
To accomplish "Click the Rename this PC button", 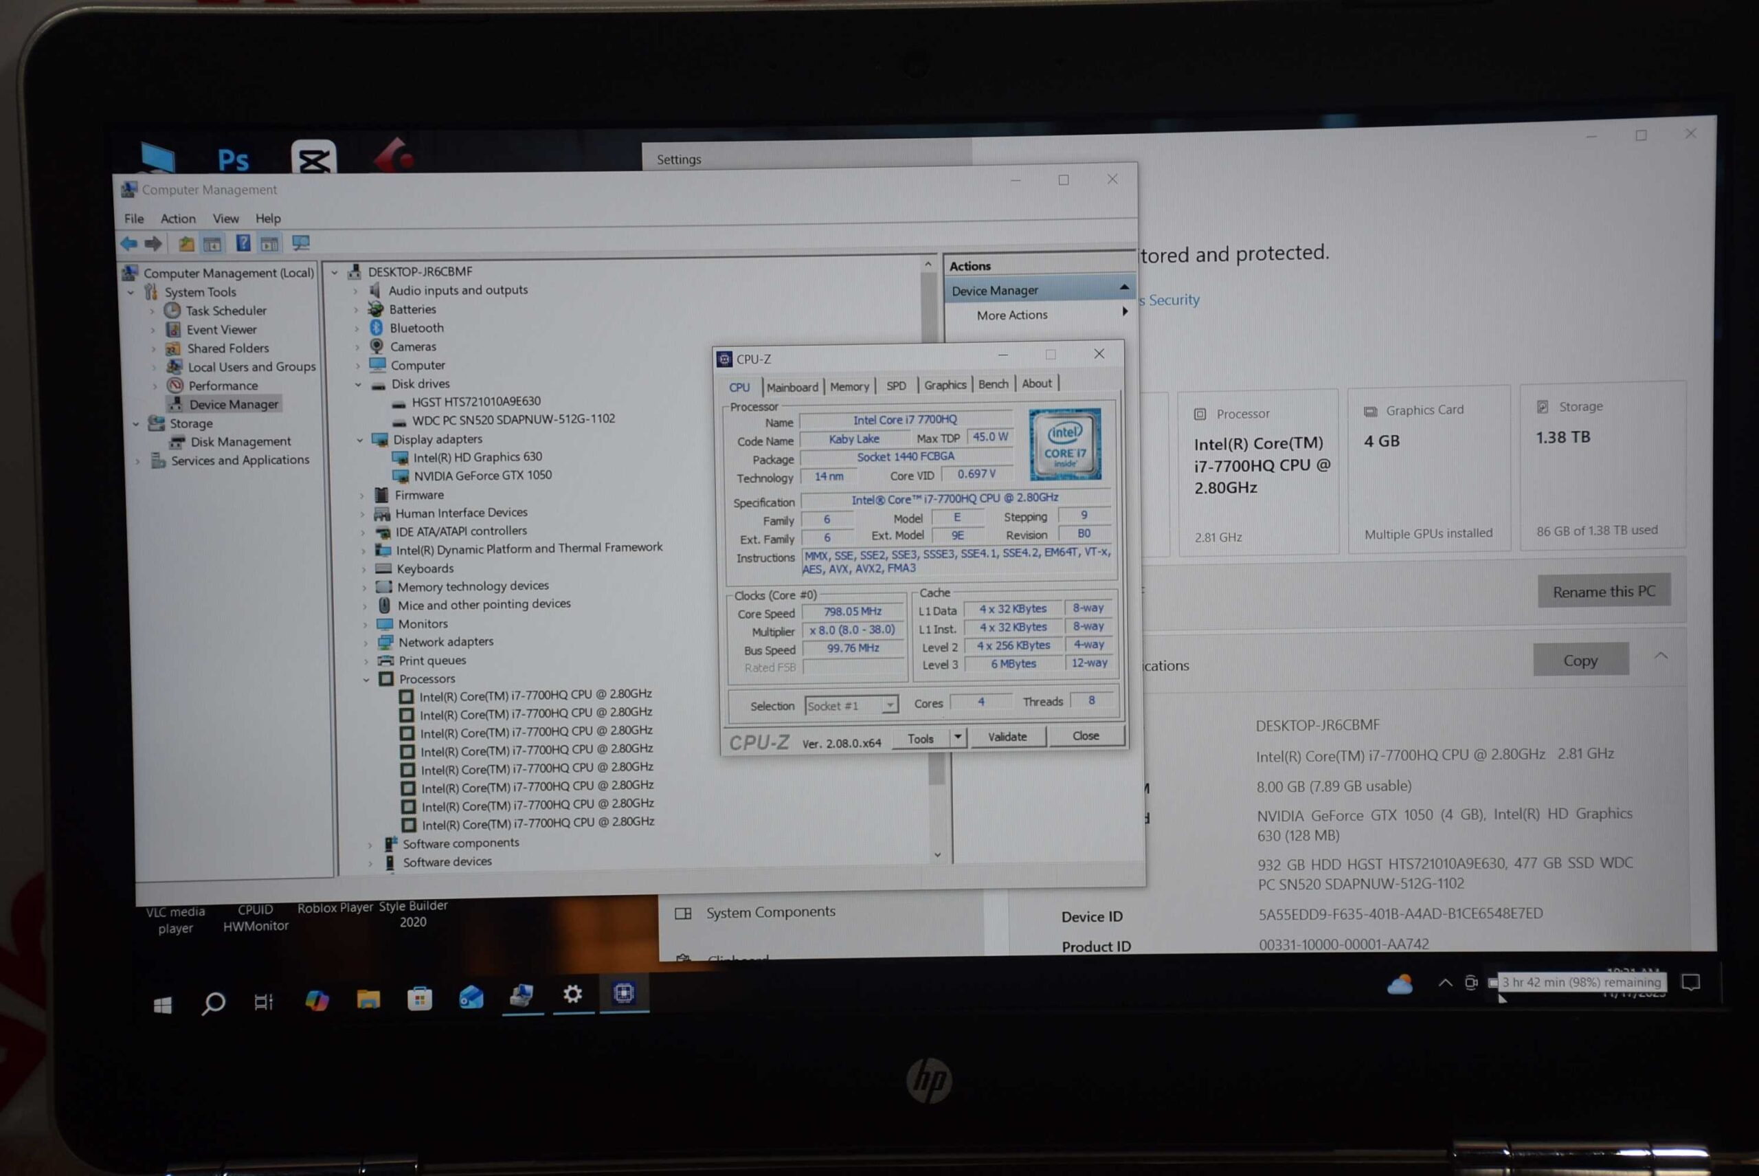I will coord(1603,592).
